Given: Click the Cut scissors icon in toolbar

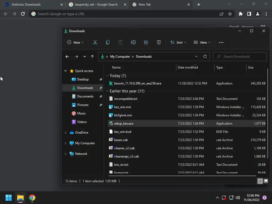Looking at the screenshot, I should 95,42.
